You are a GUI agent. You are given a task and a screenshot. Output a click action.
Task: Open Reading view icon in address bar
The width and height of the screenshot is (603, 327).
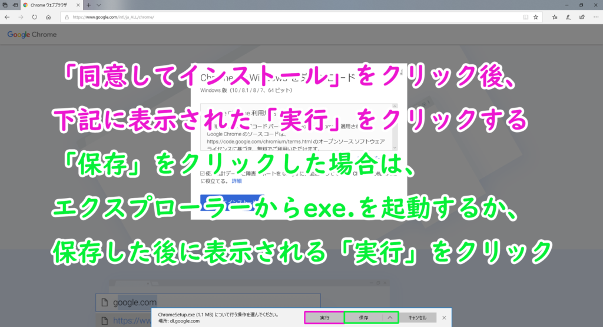[525, 17]
